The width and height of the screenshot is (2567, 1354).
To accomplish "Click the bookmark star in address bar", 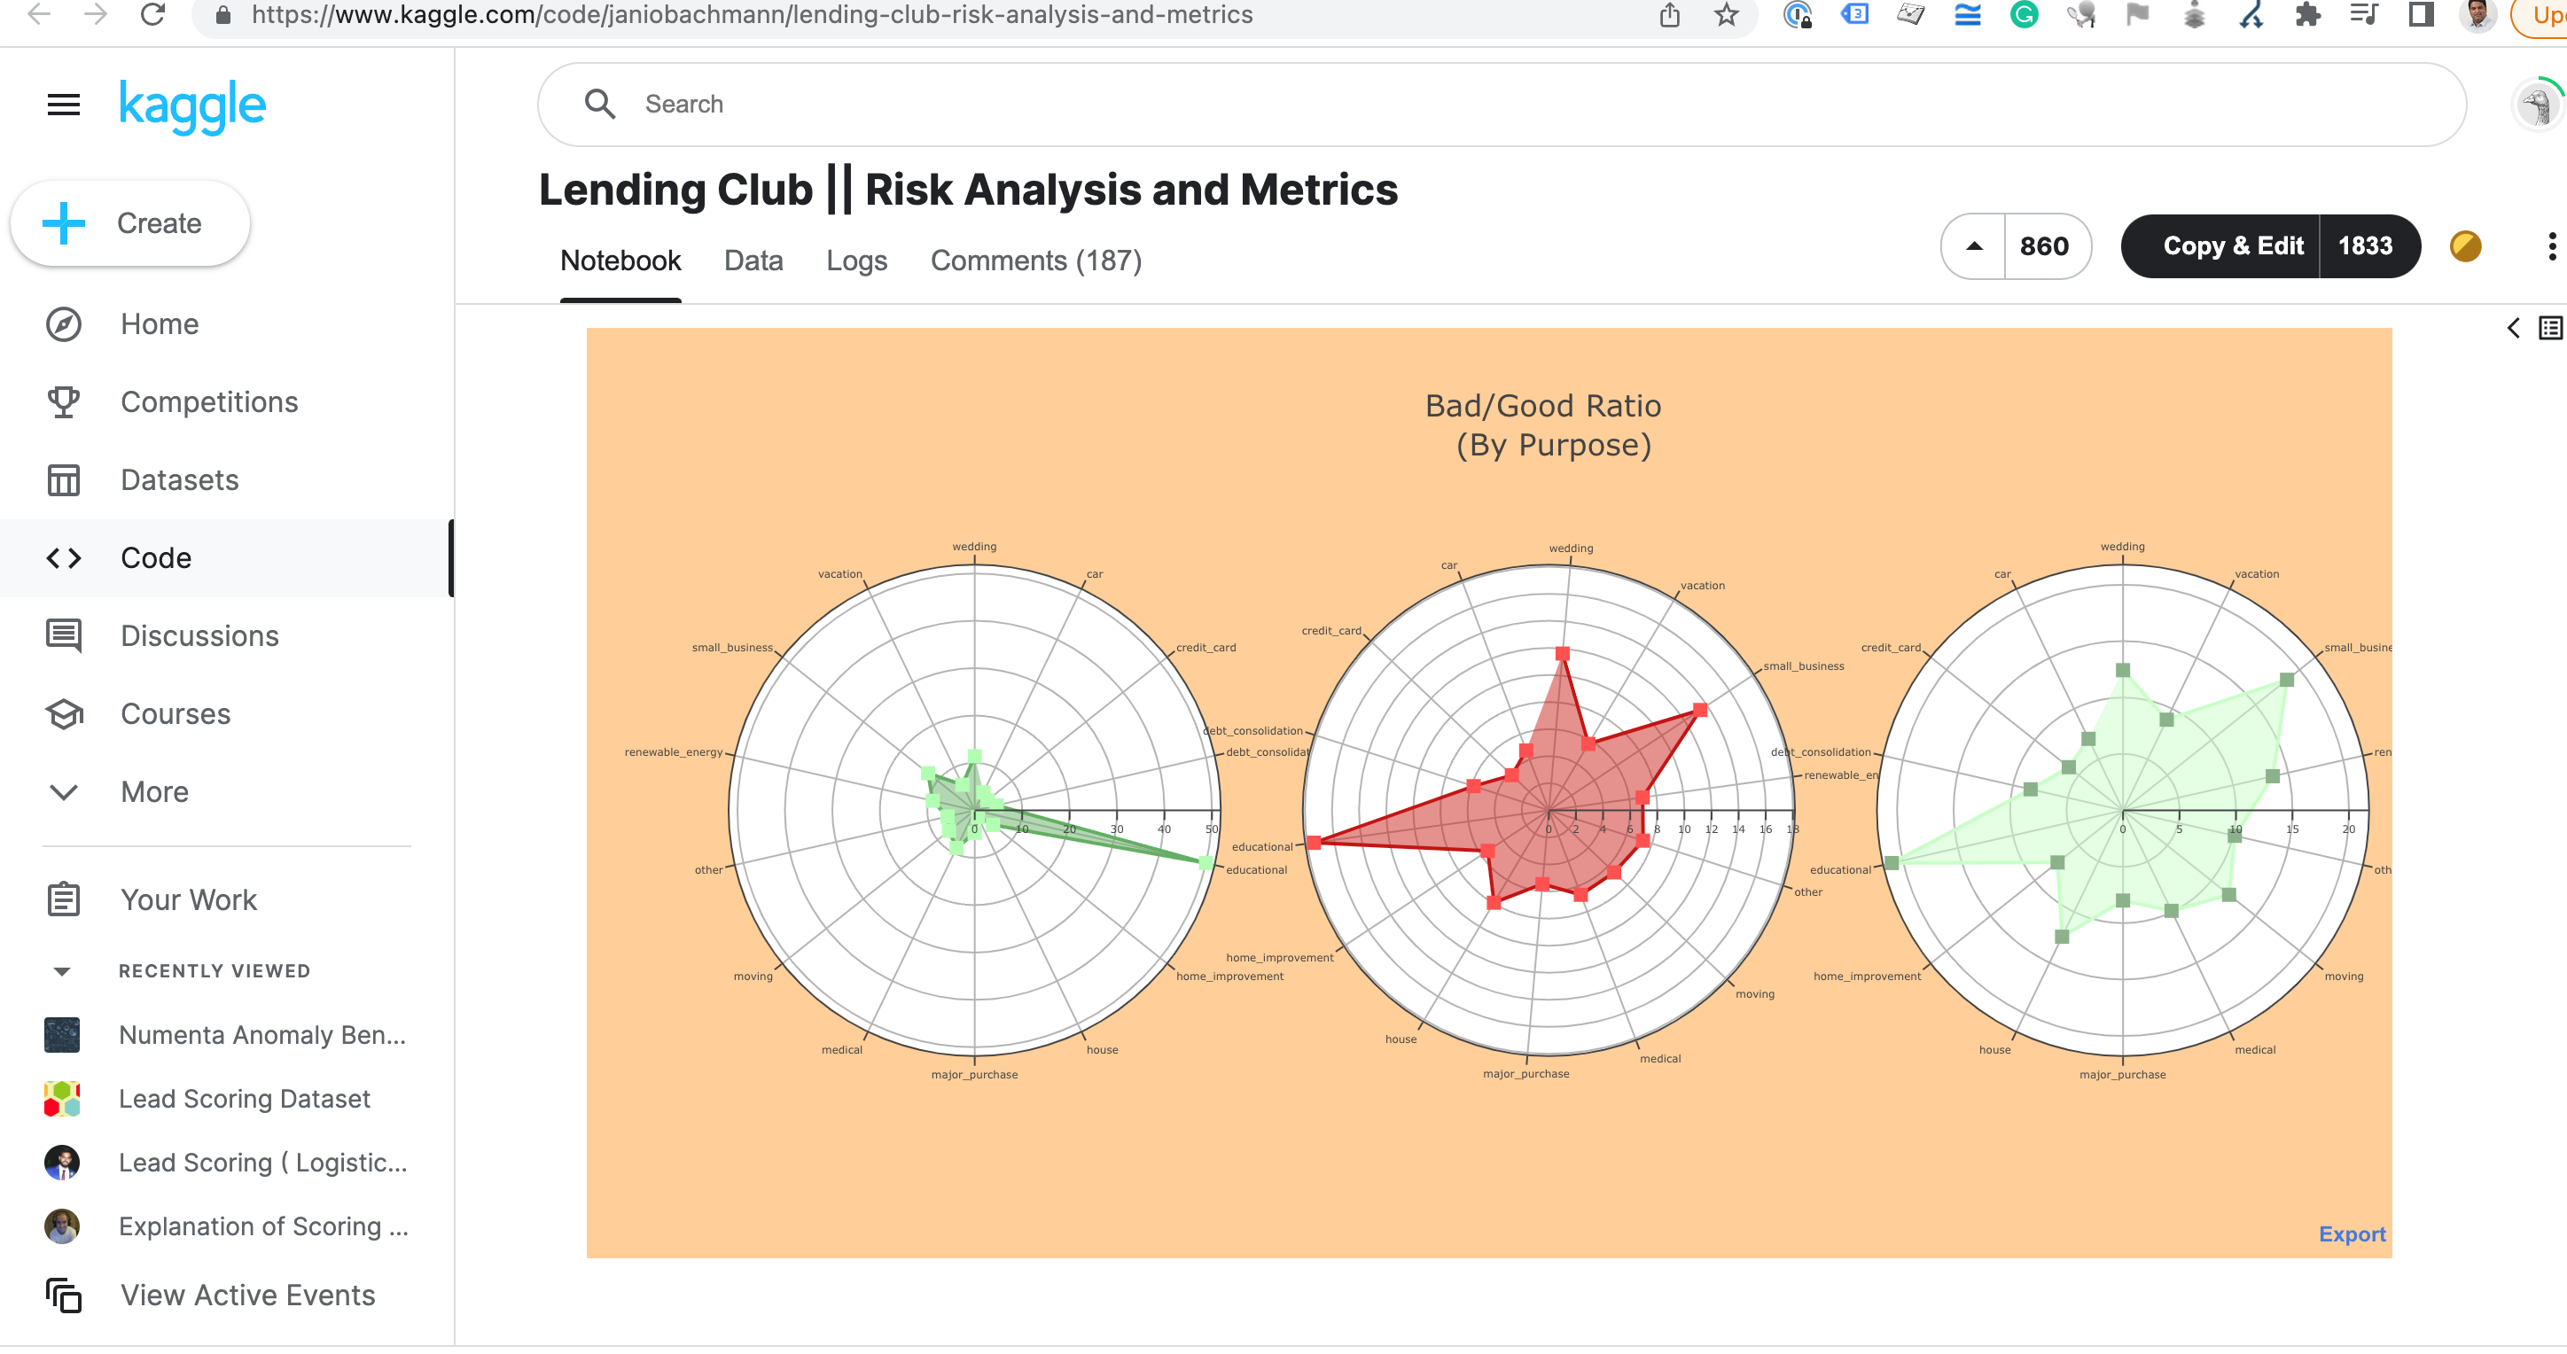I will (1726, 15).
